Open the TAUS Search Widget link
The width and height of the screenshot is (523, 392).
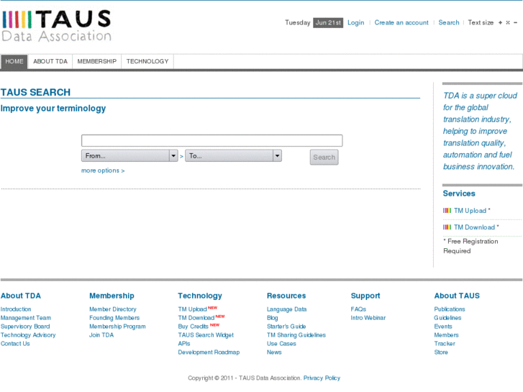[x=206, y=335]
